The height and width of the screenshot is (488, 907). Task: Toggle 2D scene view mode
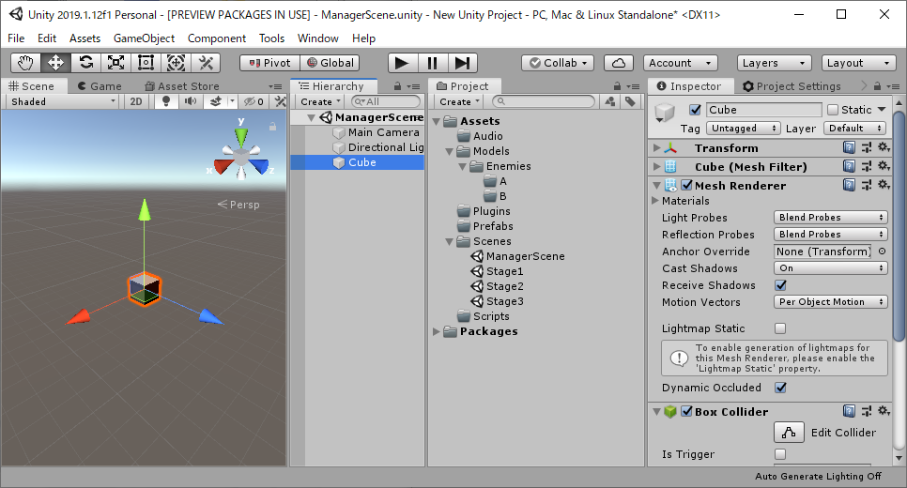point(136,101)
